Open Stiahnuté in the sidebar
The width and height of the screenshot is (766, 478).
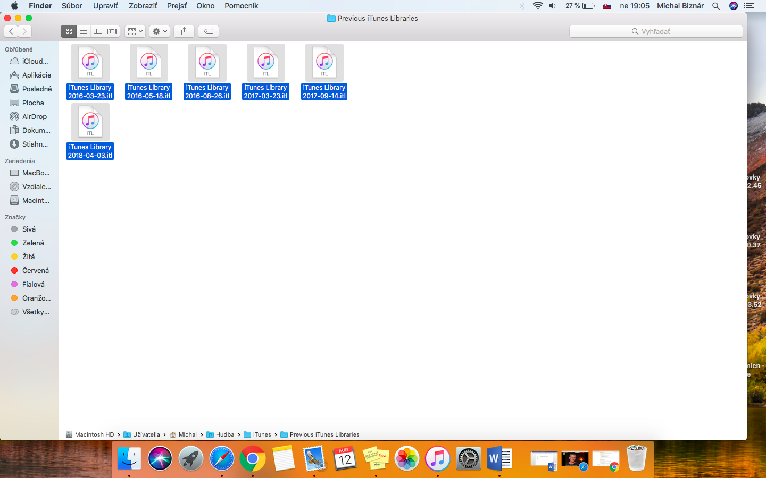[29, 144]
